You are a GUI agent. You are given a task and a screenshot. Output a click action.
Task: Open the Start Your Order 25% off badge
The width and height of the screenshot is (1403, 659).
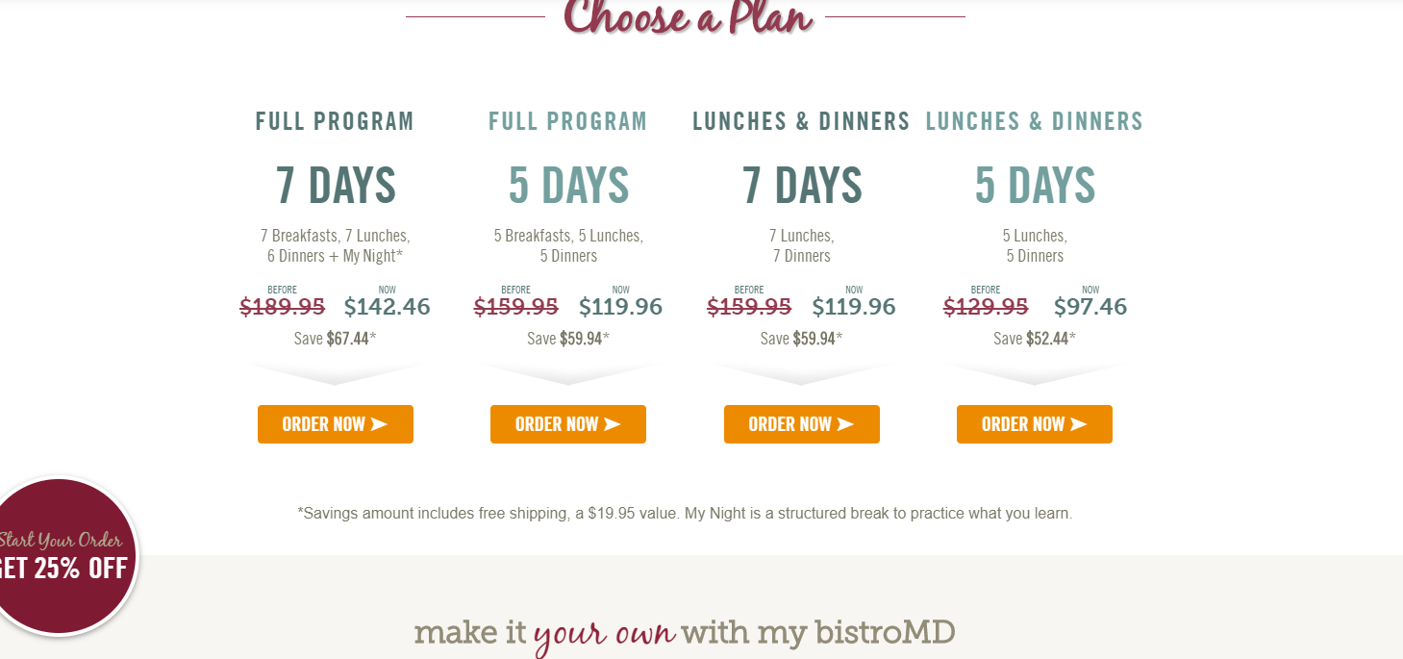pos(65,557)
